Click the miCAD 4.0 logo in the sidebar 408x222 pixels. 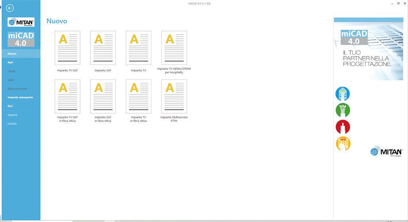click(21, 39)
